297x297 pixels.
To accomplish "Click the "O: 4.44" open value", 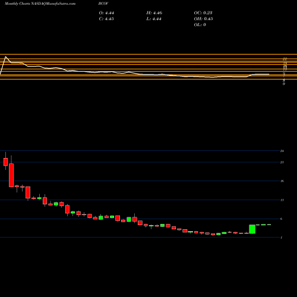I will (106, 13).
